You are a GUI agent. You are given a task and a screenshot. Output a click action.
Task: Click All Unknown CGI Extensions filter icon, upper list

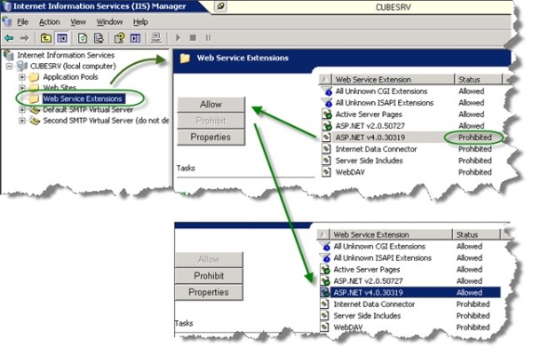327,91
